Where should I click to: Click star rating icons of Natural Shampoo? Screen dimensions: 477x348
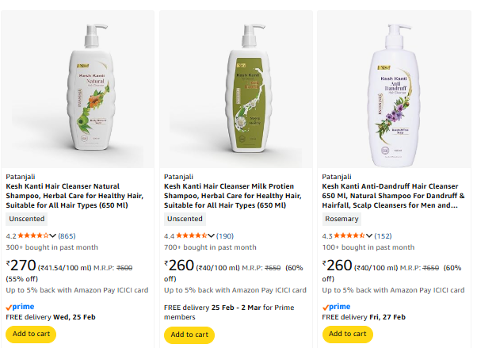pyautogui.click(x=33, y=235)
